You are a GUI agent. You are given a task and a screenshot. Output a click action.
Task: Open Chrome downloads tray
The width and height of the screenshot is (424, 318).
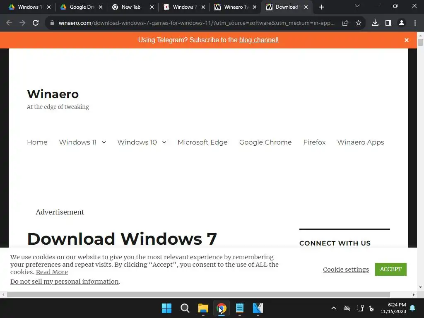[x=375, y=23]
